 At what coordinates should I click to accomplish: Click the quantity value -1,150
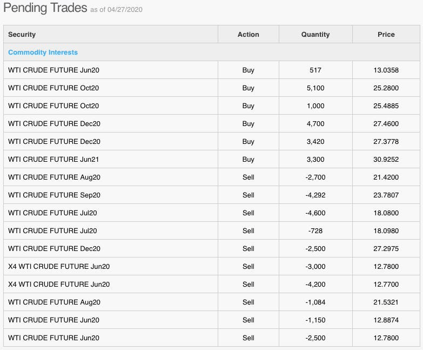(x=315, y=320)
